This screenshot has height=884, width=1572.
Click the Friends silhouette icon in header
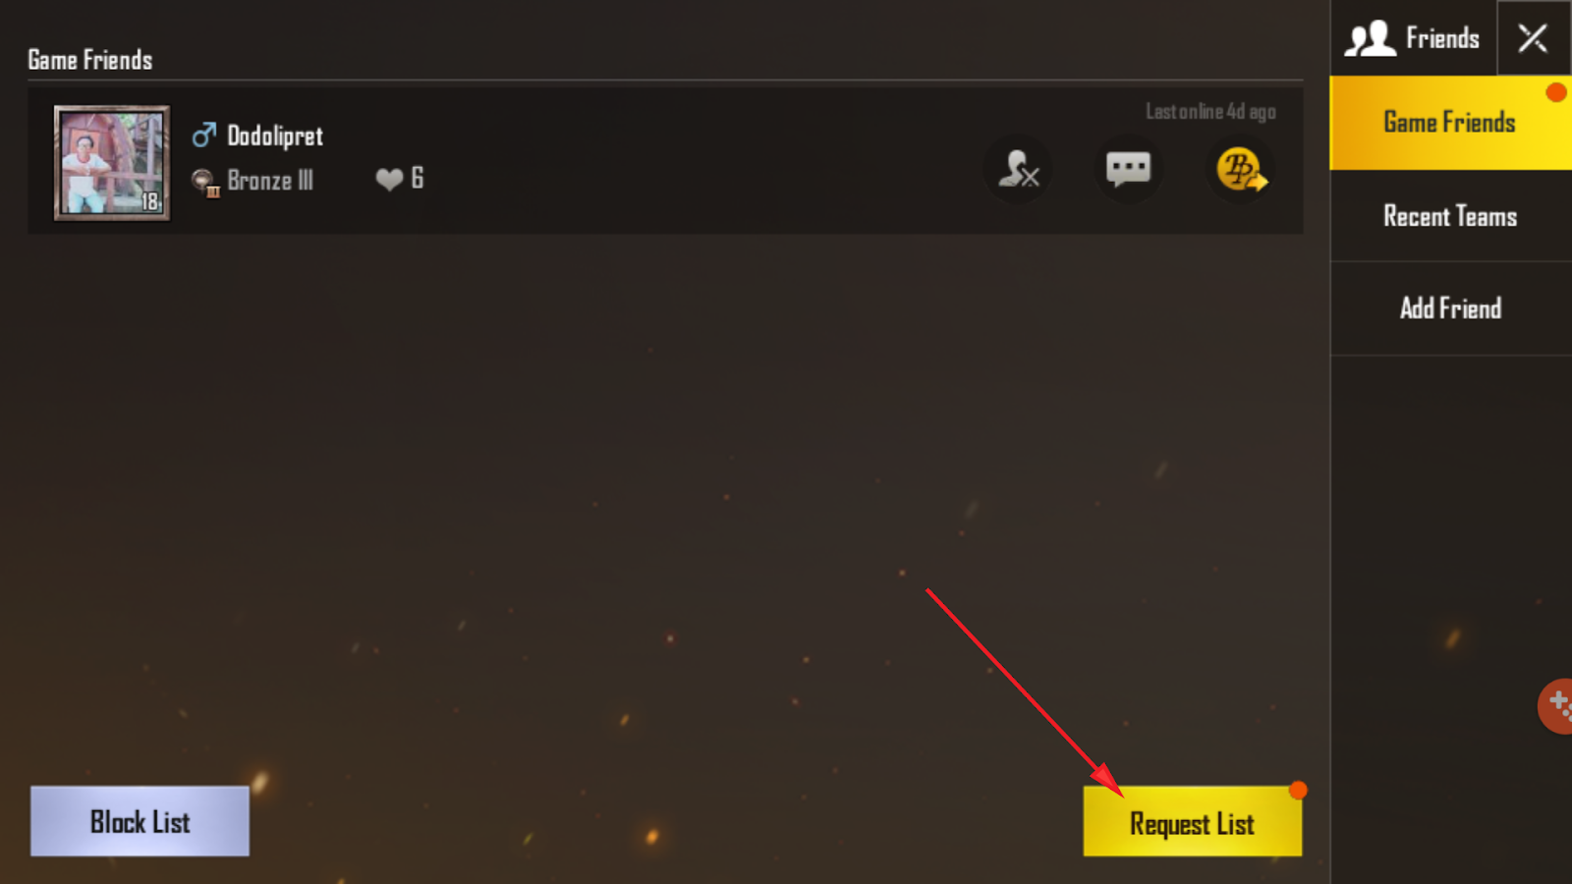coord(1370,38)
